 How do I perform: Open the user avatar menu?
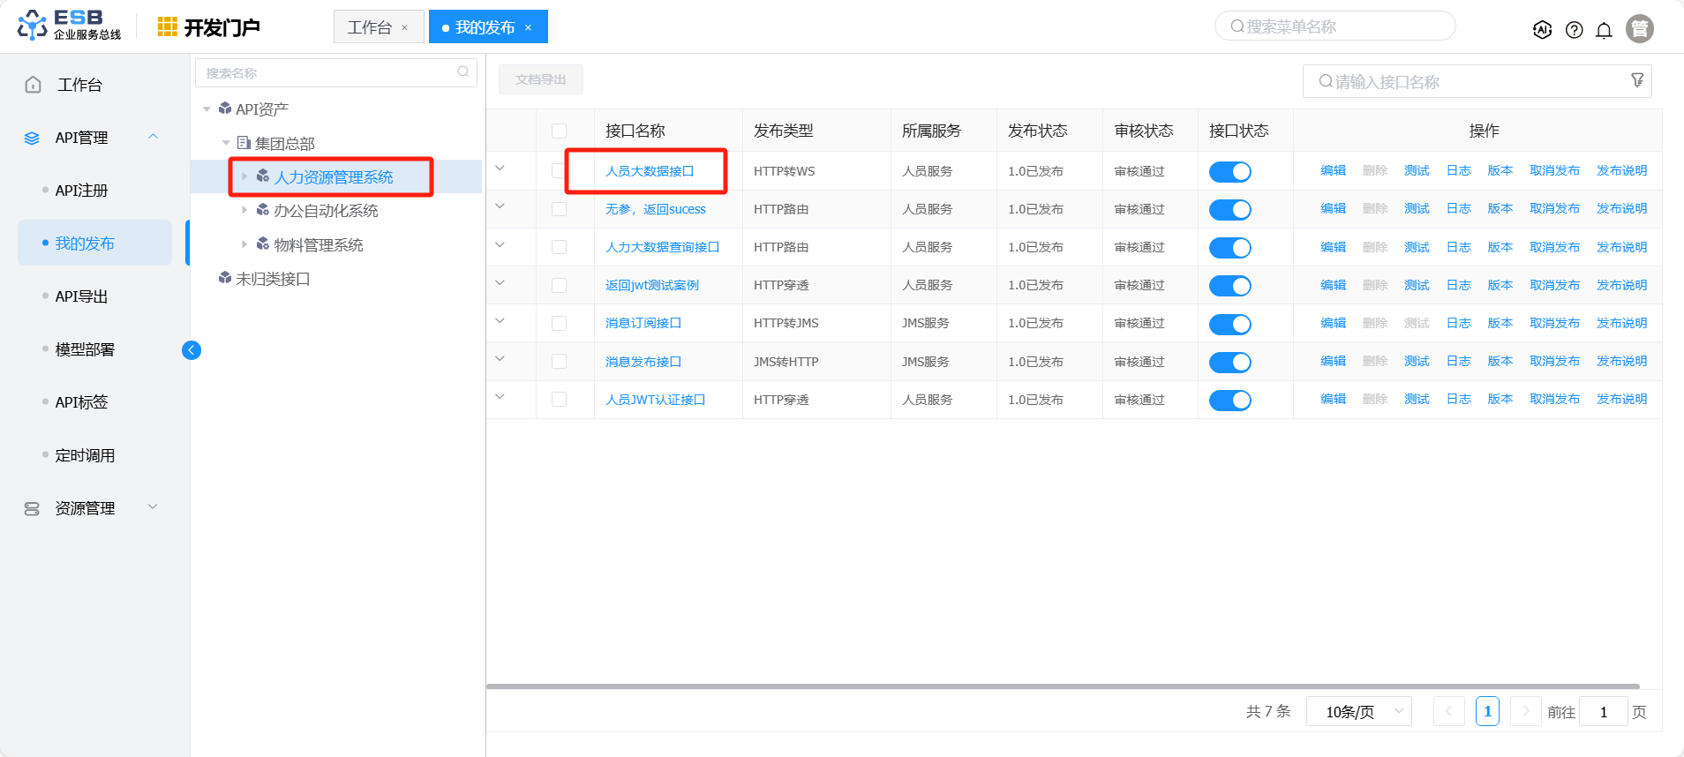point(1639,29)
